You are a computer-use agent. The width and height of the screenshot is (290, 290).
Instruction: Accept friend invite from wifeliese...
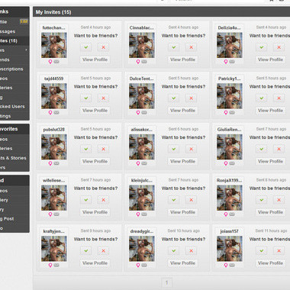(x=86, y=200)
